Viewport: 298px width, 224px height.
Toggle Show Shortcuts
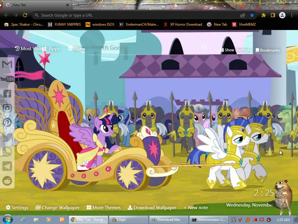235,50
